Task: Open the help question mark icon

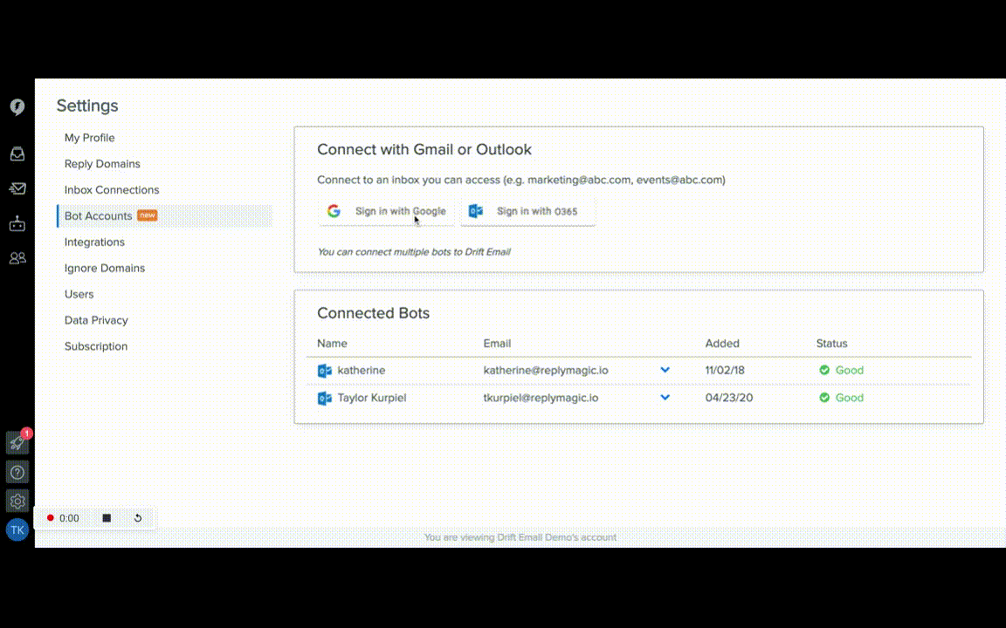Action: click(x=17, y=472)
